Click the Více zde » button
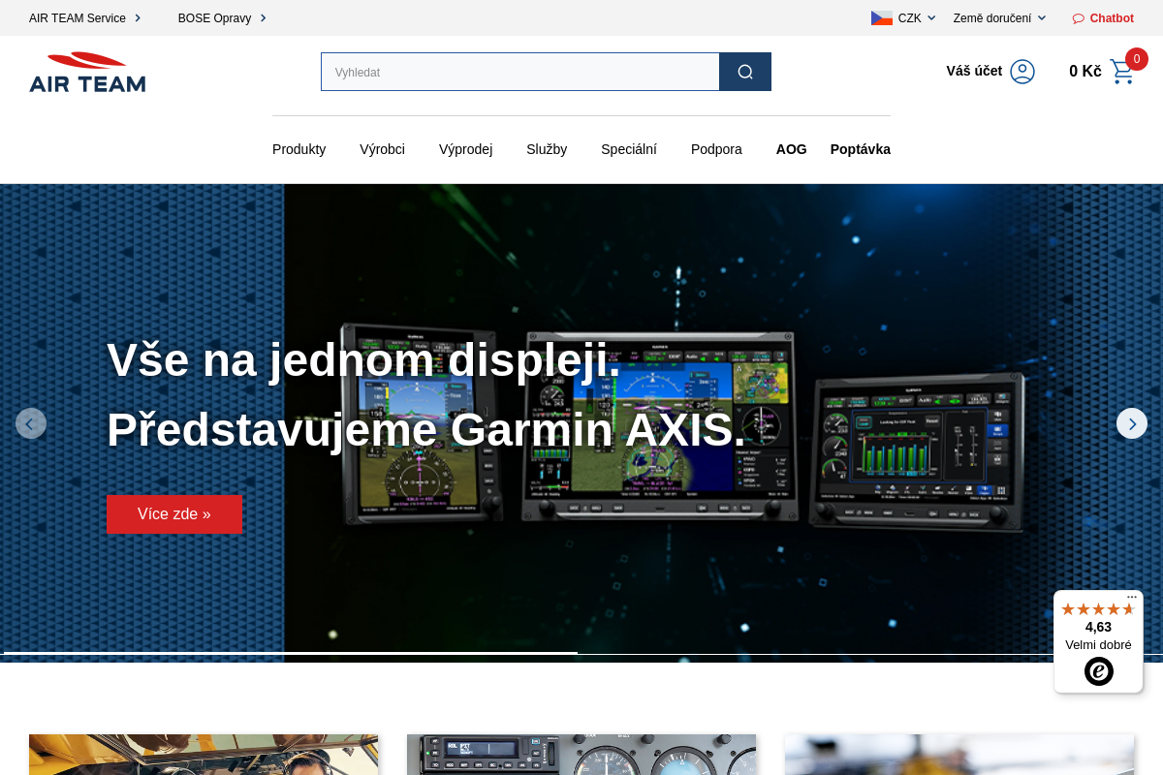The width and height of the screenshot is (1163, 775). click(174, 514)
